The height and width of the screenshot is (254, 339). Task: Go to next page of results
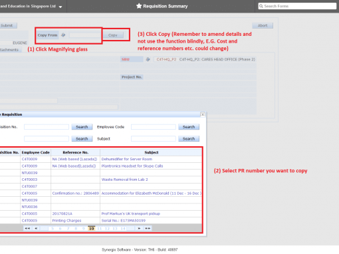pyautogui.click(x=139, y=228)
